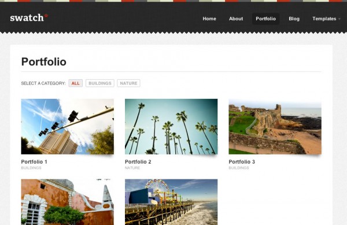Click the Portfolio 2 title link

click(x=138, y=162)
